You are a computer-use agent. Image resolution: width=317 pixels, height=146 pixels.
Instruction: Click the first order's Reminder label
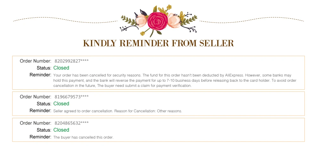[41, 75]
